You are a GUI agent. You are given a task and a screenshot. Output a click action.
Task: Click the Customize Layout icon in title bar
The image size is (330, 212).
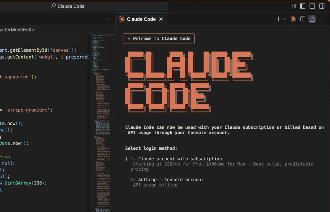[x=293, y=6]
